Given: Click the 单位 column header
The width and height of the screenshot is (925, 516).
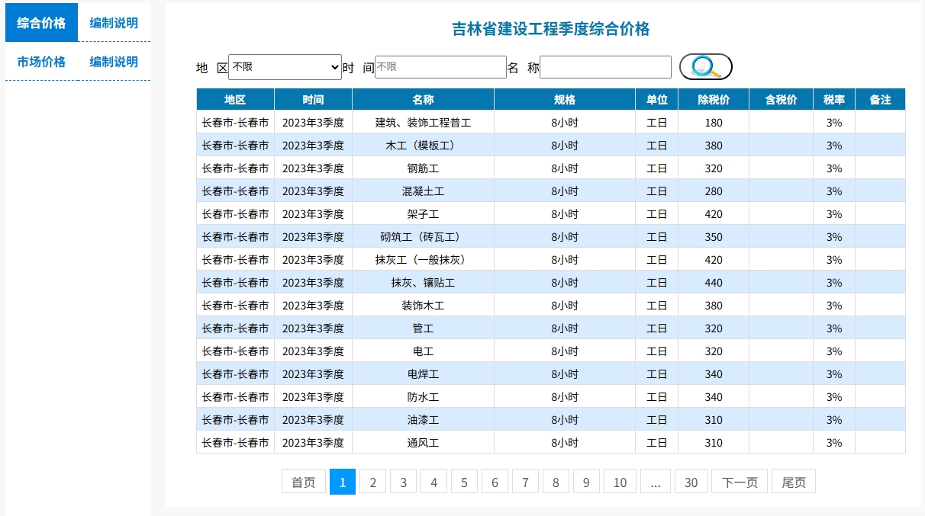Looking at the screenshot, I should (x=657, y=100).
